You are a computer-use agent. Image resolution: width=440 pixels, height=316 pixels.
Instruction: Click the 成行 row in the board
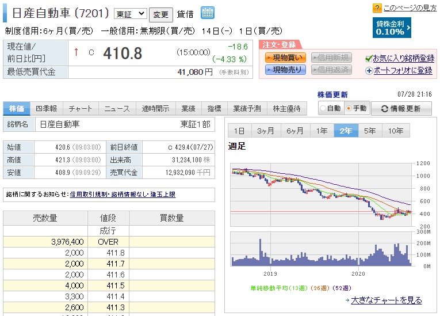[x=109, y=231]
